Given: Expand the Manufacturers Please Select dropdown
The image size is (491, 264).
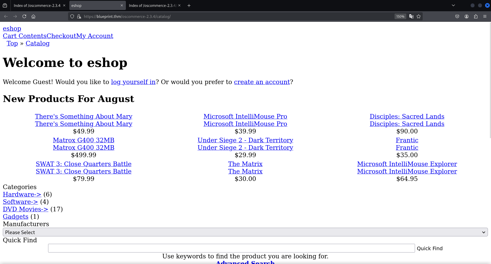Looking at the screenshot, I should click(x=245, y=232).
